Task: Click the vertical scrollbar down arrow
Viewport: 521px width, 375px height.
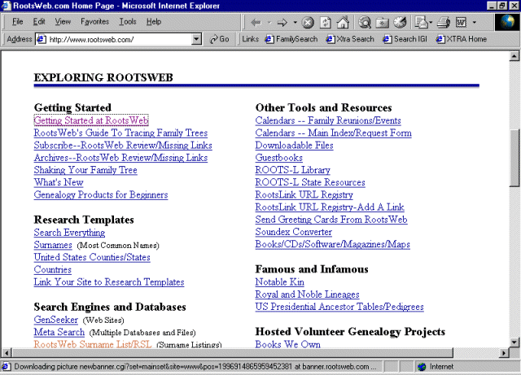Action: click(x=514, y=342)
